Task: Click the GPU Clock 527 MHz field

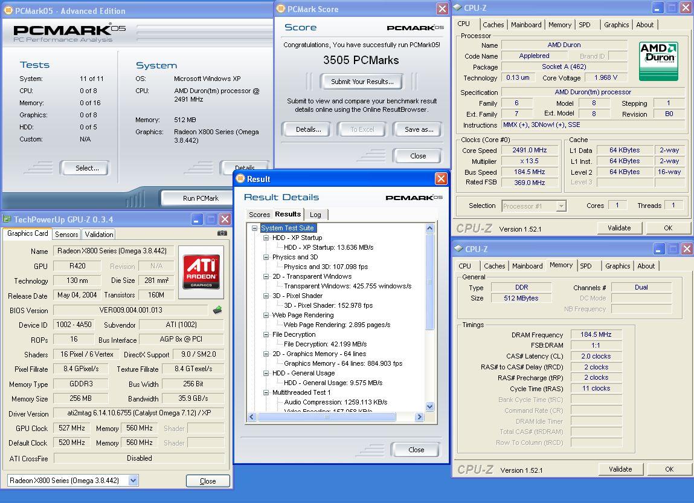Action: (72, 428)
